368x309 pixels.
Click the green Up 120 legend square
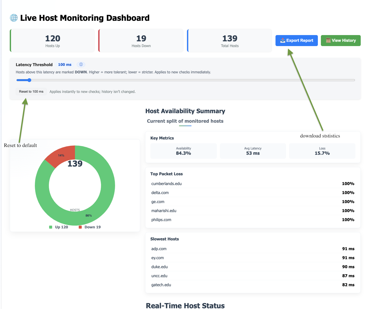click(x=51, y=227)
